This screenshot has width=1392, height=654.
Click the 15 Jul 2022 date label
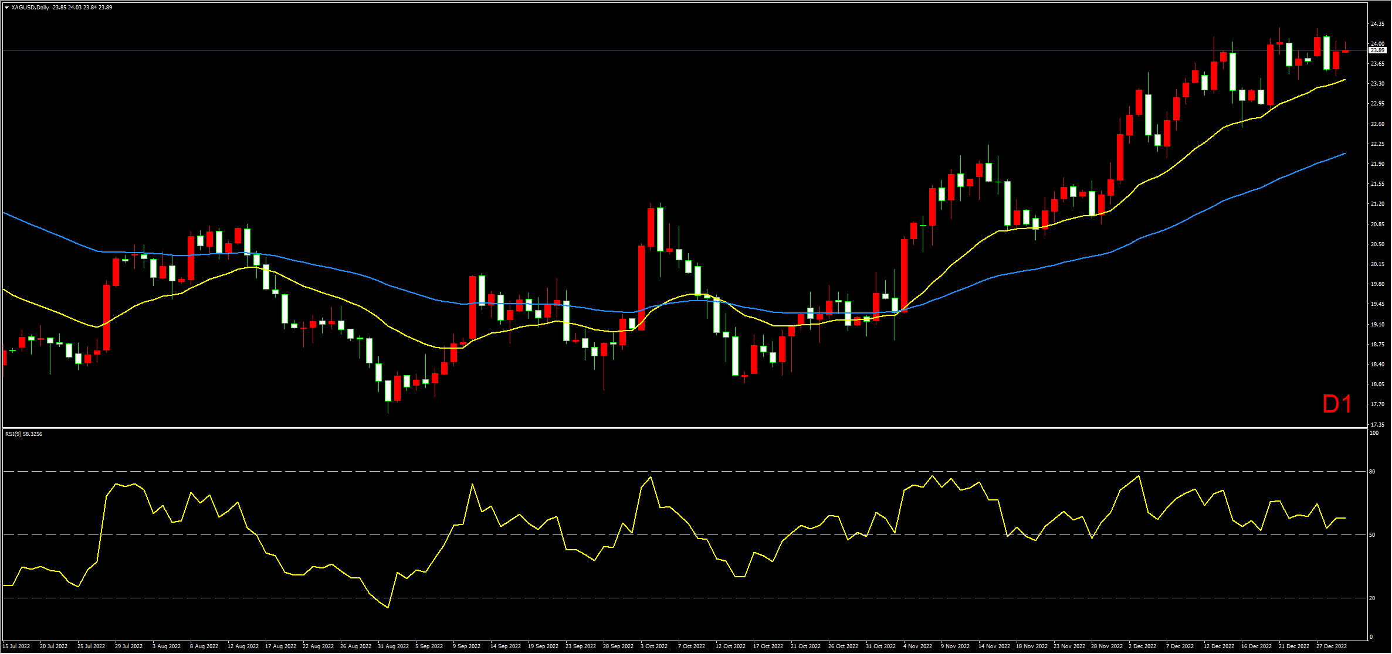point(16,646)
